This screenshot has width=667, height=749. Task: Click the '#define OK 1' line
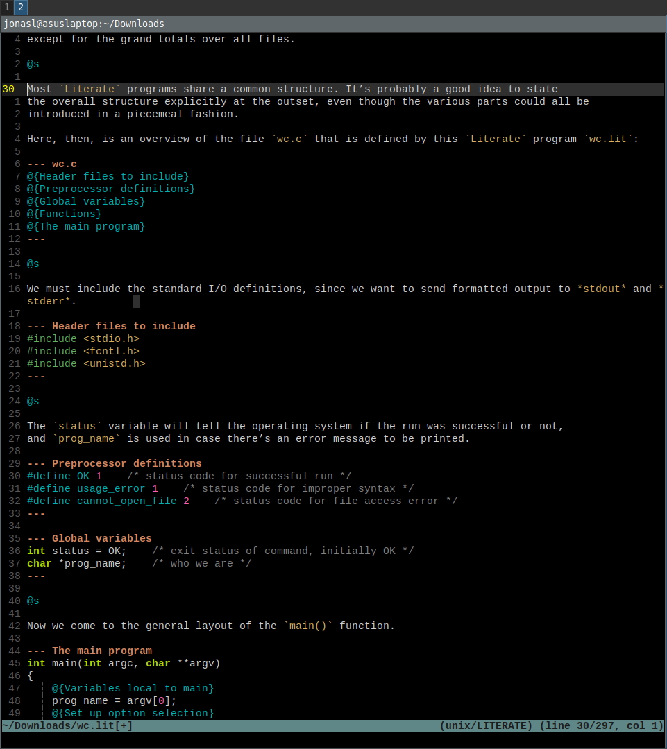(x=189, y=476)
